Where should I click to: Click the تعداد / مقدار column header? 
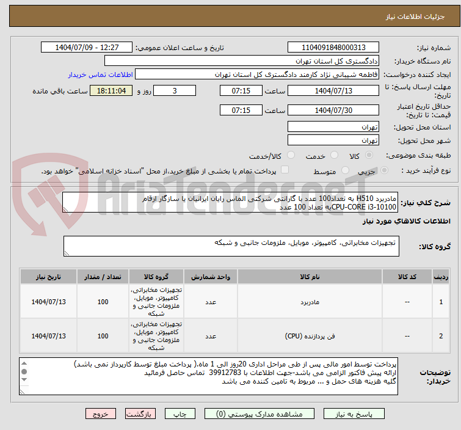103,277
